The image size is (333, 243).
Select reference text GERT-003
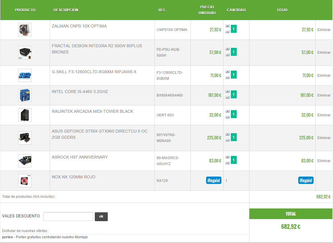point(165,115)
